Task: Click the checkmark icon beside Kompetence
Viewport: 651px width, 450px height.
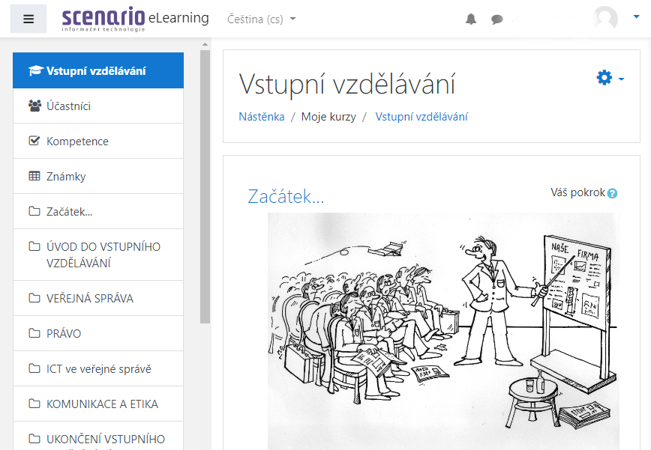Action: [x=33, y=140]
